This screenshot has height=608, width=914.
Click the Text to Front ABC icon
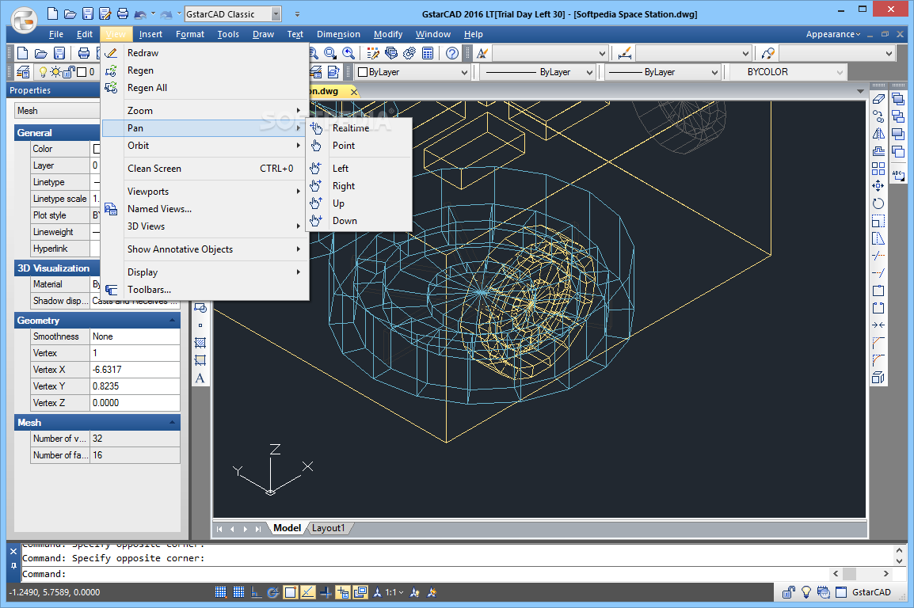tap(898, 175)
